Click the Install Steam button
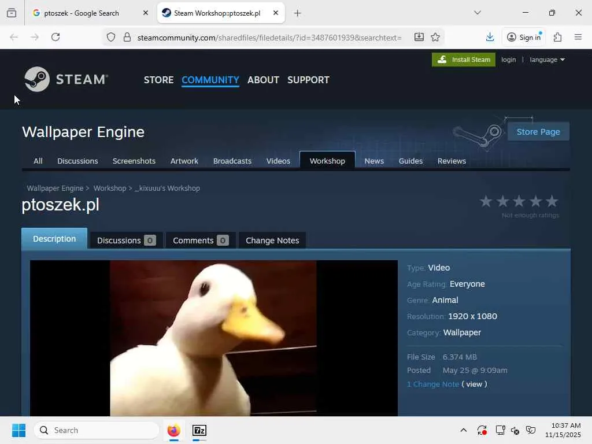The image size is (592, 444). (463, 60)
